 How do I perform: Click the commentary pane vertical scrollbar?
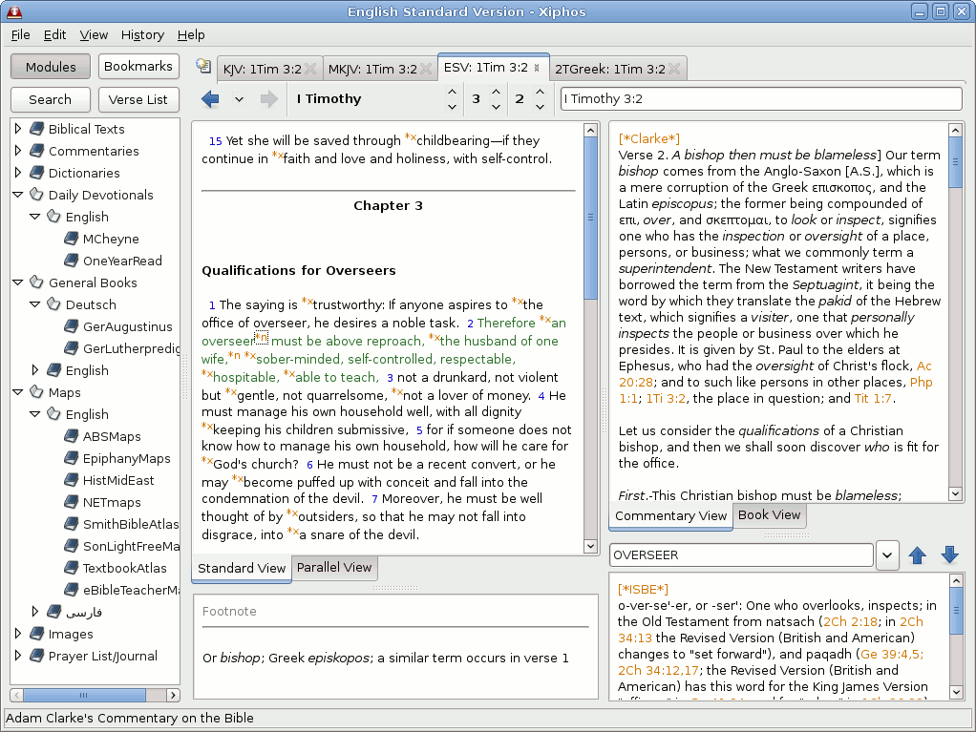[x=955, y=161]
